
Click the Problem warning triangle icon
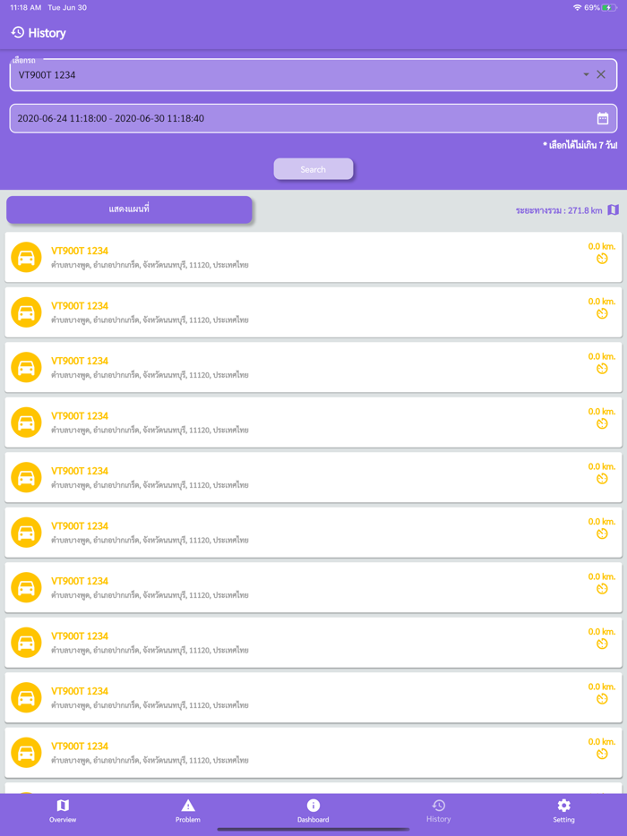pyautogui.click(x=187, y=804)
